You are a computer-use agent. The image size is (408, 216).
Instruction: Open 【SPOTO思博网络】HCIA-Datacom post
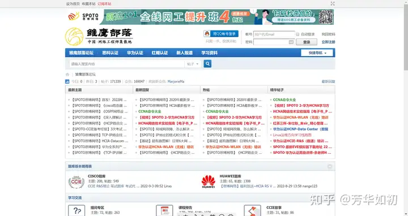[x=100, y=141]
